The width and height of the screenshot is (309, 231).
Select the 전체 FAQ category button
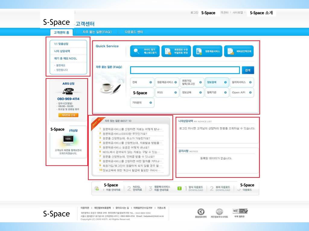coord(142,82)
